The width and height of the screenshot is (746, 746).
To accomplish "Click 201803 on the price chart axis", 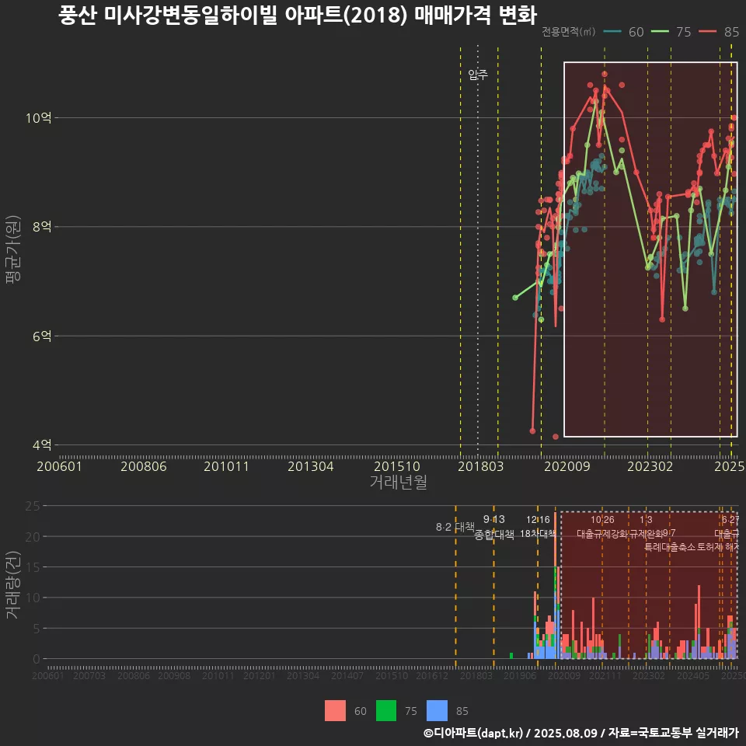I will (480, 466).
